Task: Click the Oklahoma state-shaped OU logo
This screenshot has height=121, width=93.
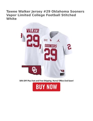Action: (32, 70)
